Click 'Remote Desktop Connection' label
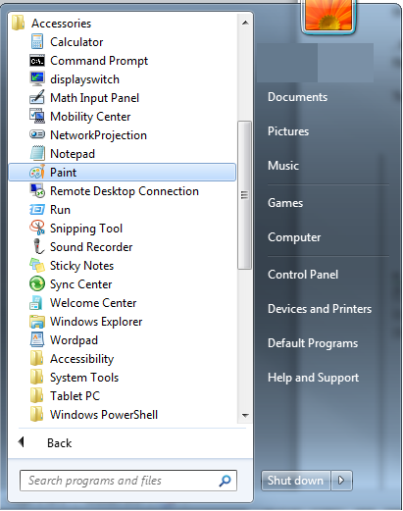The image size is (403, 511). pos(125,191)
